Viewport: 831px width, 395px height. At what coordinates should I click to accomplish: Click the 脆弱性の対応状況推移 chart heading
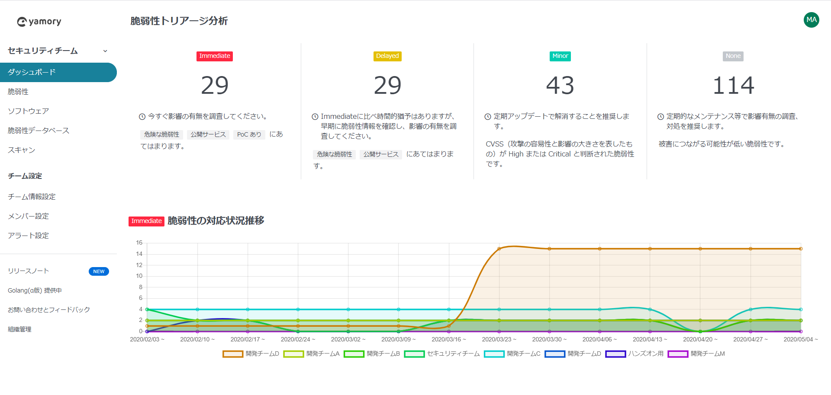(216, 221)
